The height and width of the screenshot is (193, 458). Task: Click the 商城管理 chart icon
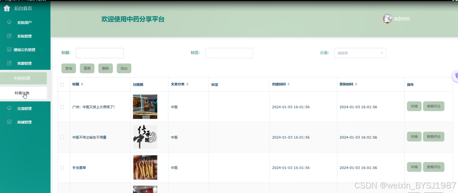pyautogui.click(x=9, y=122)
